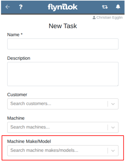Click the resize handle of the Description box
This screenshot has height=167, width=125.
pos(118,85)
